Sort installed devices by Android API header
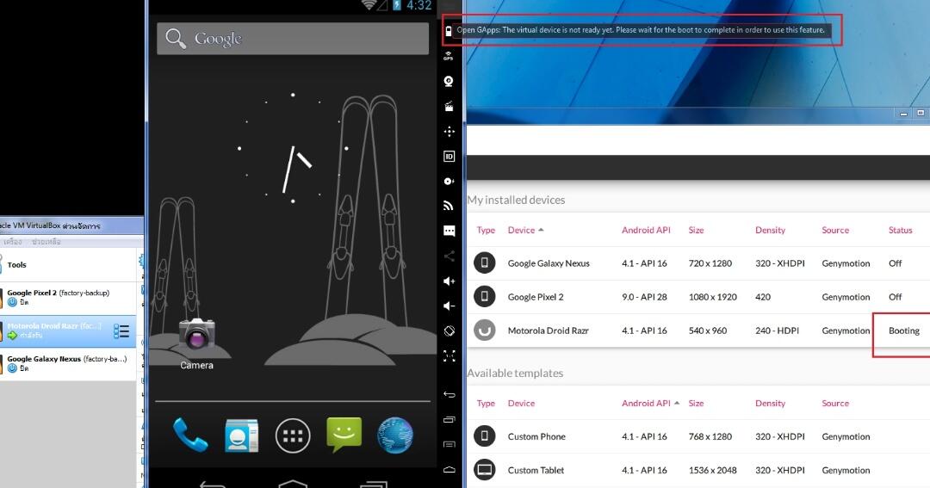The image size is (930, 488). pyautogui.click(x=646, y=230)
